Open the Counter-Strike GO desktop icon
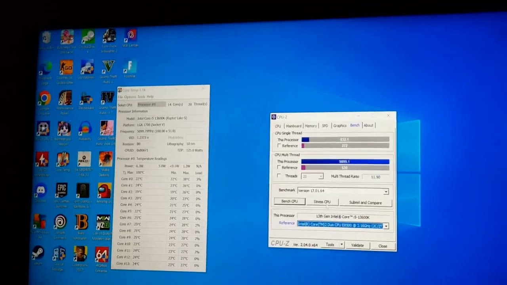This screenshot has width=507, height=285. pos(66,71)
